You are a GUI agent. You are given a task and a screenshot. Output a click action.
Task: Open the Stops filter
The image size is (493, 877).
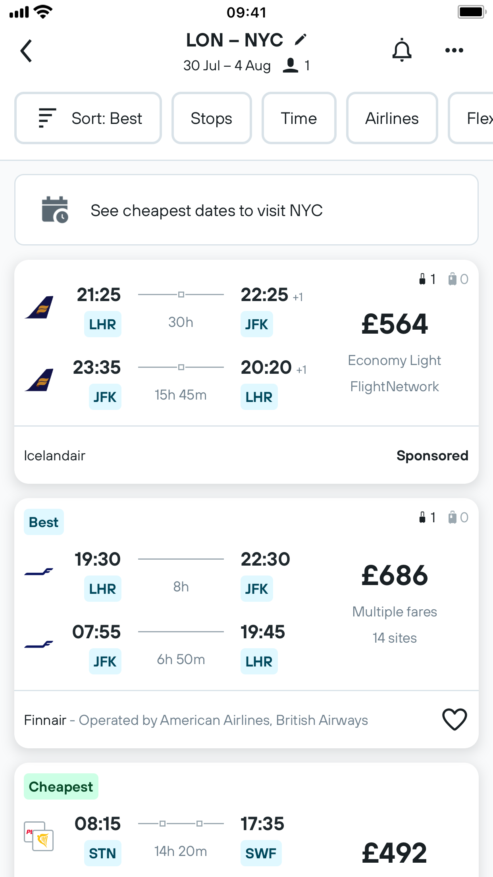pos(212,118)
